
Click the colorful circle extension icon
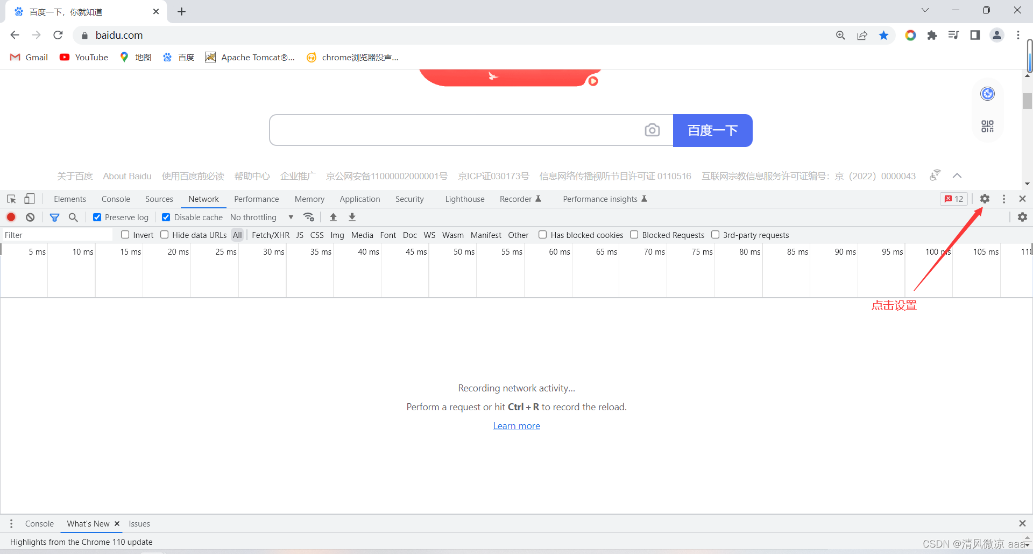point(910,35)
